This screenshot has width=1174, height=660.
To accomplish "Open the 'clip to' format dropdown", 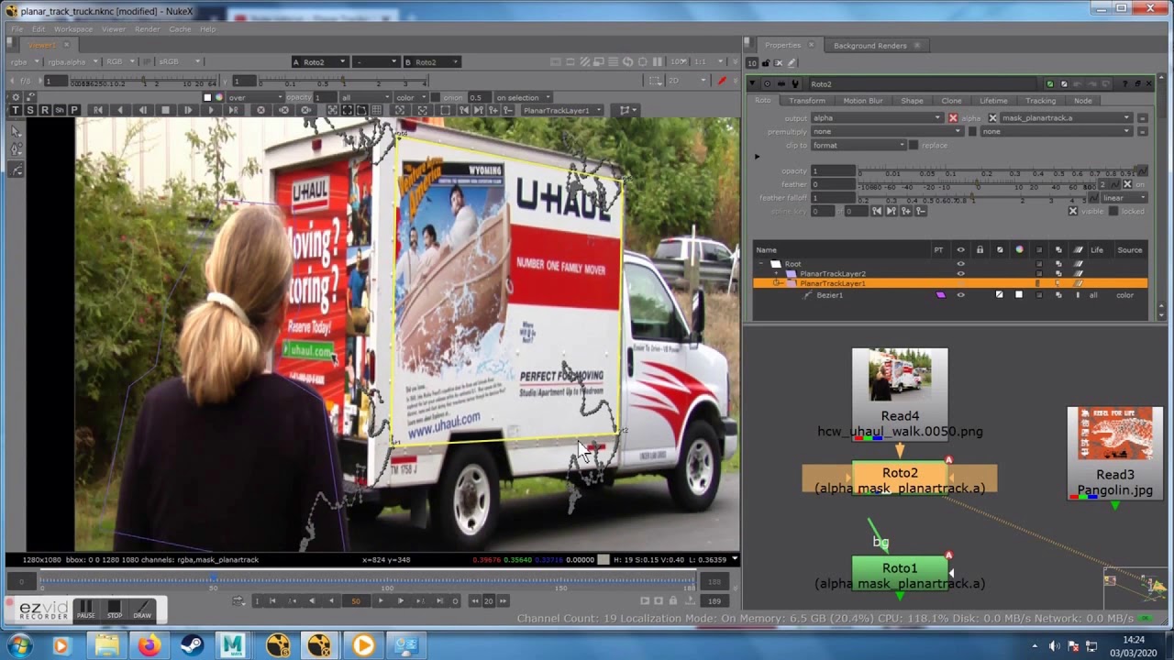I will pyautogui.click(x=858, y=146).
